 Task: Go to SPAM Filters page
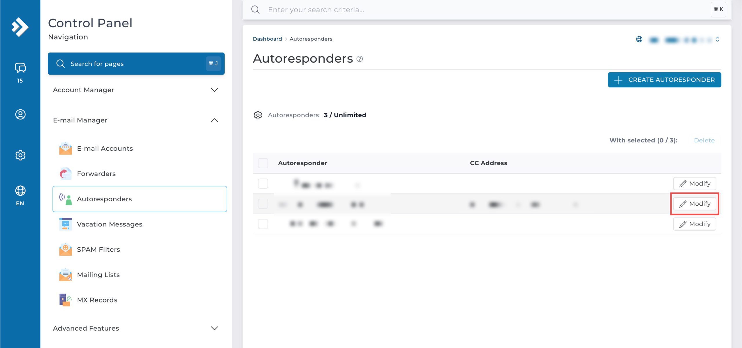pos(98,249)
